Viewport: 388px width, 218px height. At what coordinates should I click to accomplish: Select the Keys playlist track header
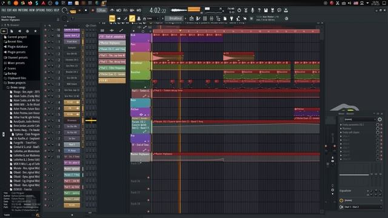click(140, 102)
